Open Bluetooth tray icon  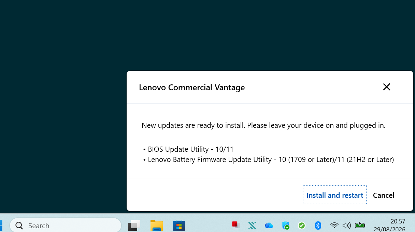(x=318, y=225)
